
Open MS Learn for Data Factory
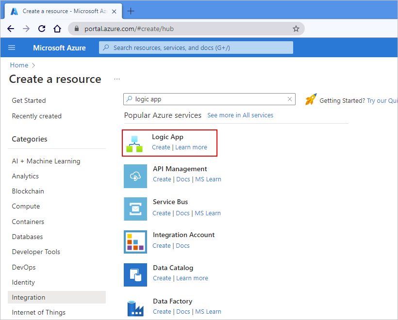pyautogui.click(x=208, y=311)
